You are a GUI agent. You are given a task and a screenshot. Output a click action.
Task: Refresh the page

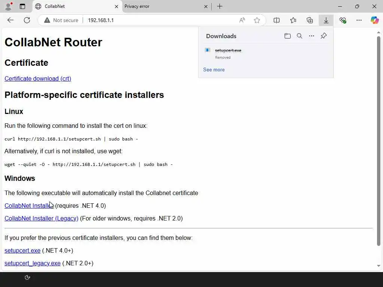(27, 20)
